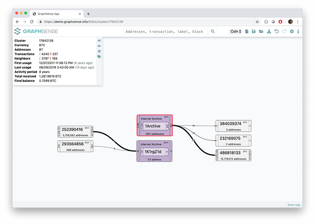The height and width of the screenshot is (224, 315).
Task: Open the Coin currency dropdown
Action: tap(236, 31)
